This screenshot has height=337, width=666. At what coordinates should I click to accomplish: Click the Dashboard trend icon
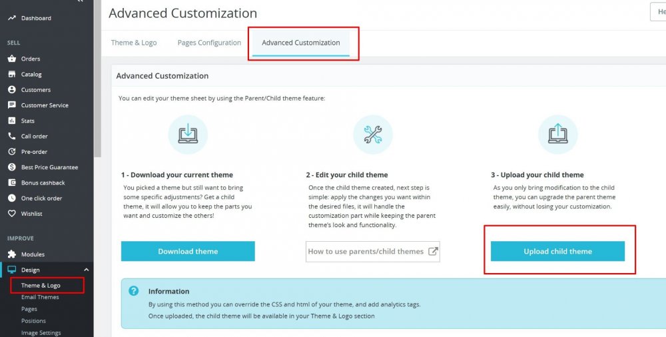(12, 18)
